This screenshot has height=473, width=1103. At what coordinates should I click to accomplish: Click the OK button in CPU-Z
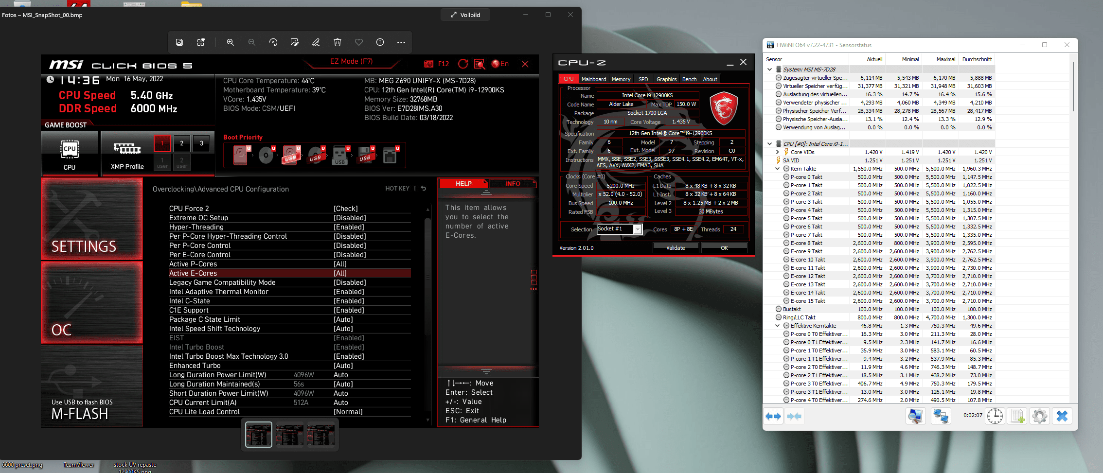click(724, 248)
